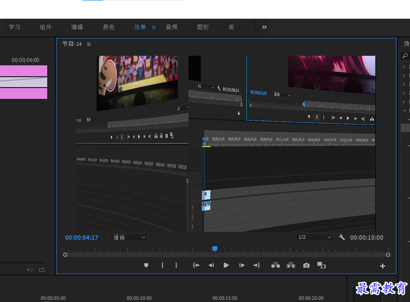
Task: Open the button editor plus icon
Action: click(x=382, y=266)
